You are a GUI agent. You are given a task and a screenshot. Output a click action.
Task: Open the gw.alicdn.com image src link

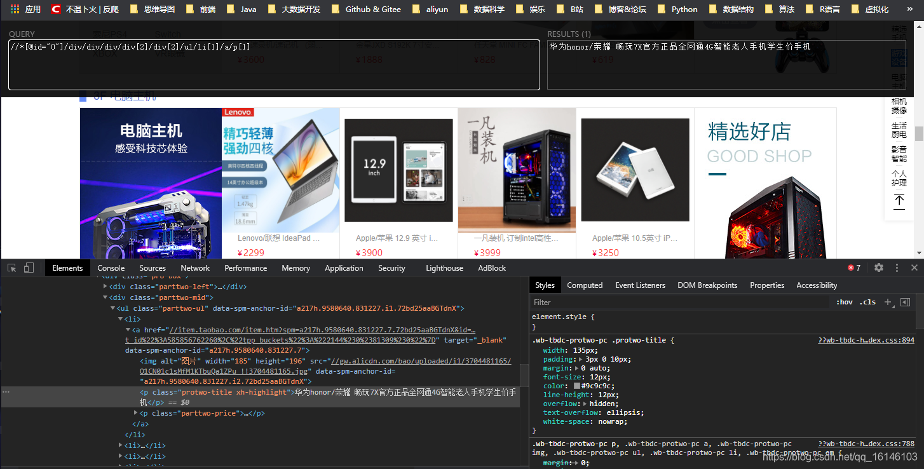420,361
